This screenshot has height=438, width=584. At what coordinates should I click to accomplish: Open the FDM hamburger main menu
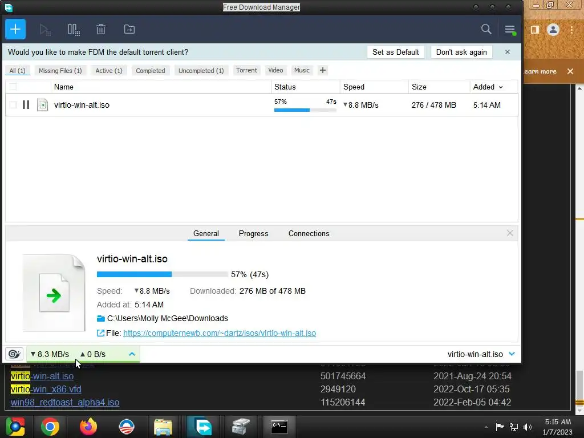510,30
